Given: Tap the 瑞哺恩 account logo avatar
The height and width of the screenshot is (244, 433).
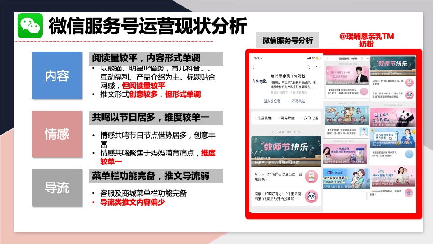Looking at the screenshot, I should tap(260, 81).
